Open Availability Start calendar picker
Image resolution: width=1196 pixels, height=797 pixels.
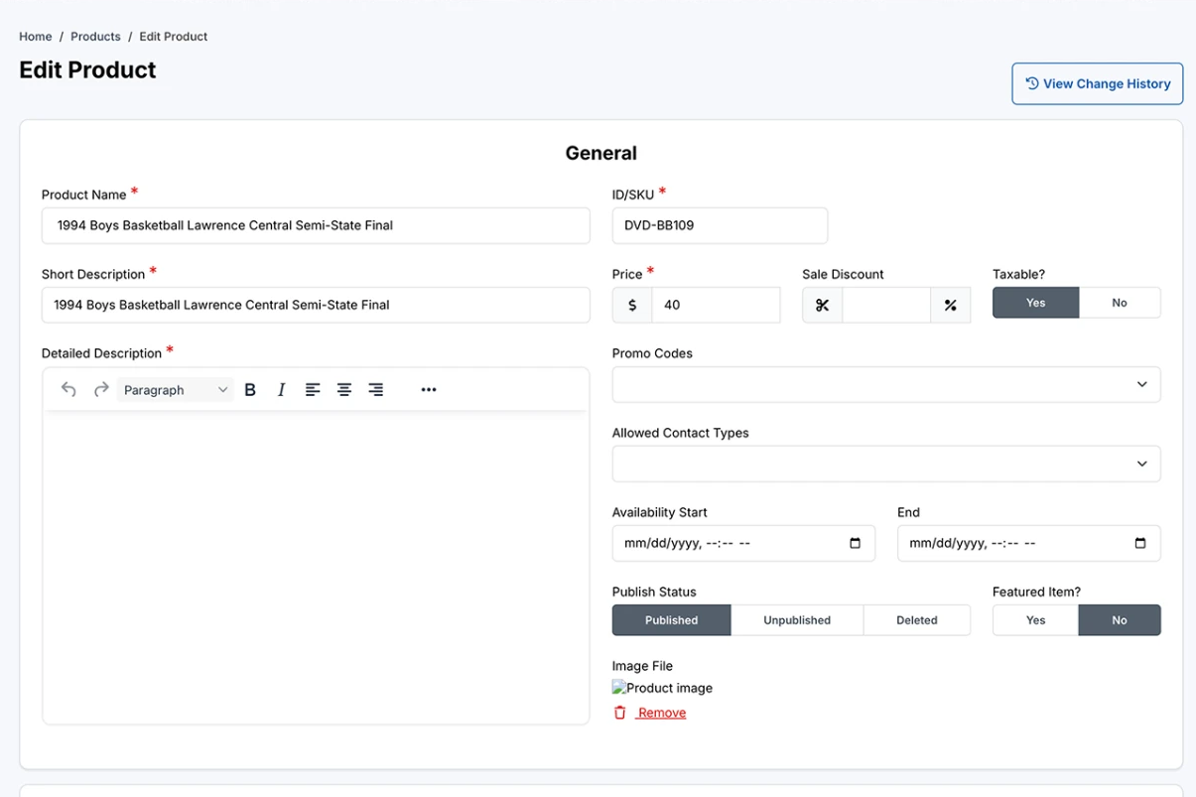coord(856,544)
